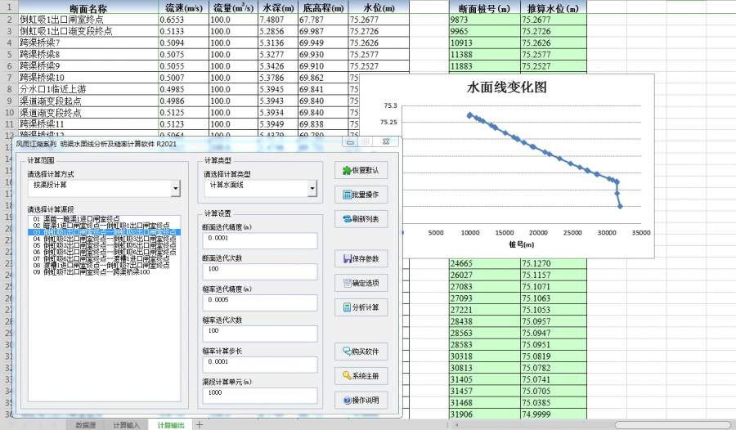The height and width of the screenshot is (430, 736).
Task: Run 分析计算 analysis calculation
Action: (361, 307)
